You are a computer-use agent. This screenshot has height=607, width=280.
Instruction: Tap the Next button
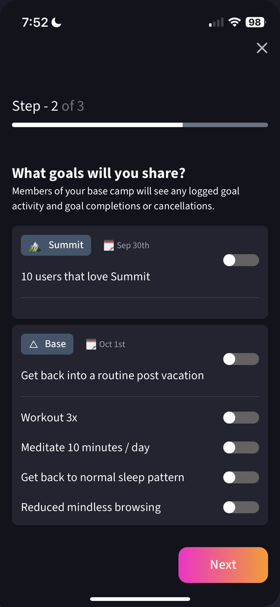223,565
